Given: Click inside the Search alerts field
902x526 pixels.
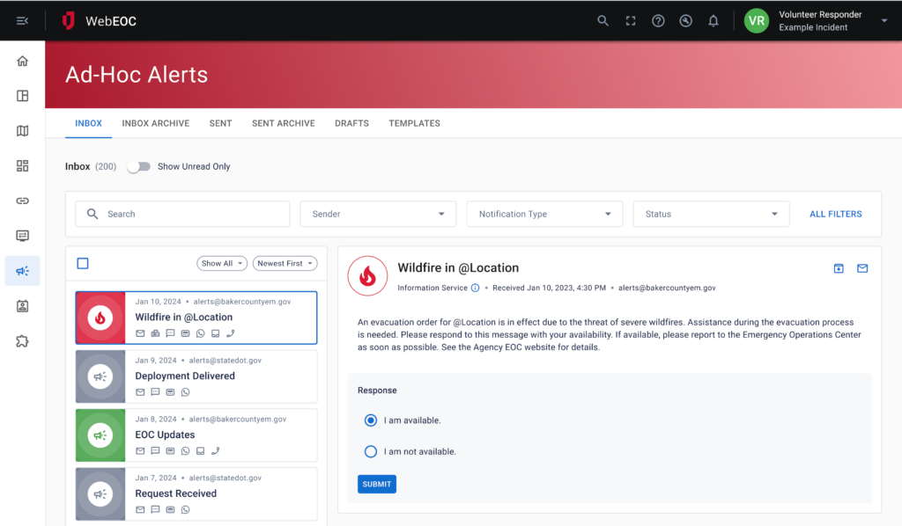Looking at the screenshot, I should 181,213.
